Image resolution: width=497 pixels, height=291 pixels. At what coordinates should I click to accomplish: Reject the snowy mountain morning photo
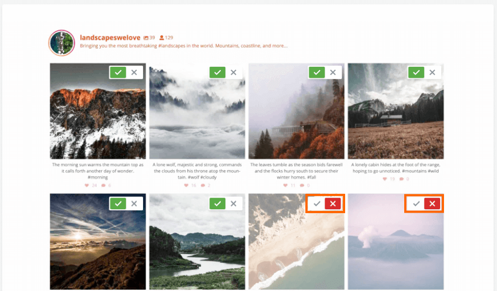click(x=134, y=72)
